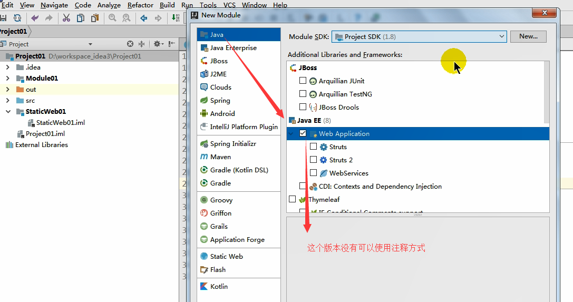Select Android module type
This screenshot has width=573, height=302.
pos(239,113)
